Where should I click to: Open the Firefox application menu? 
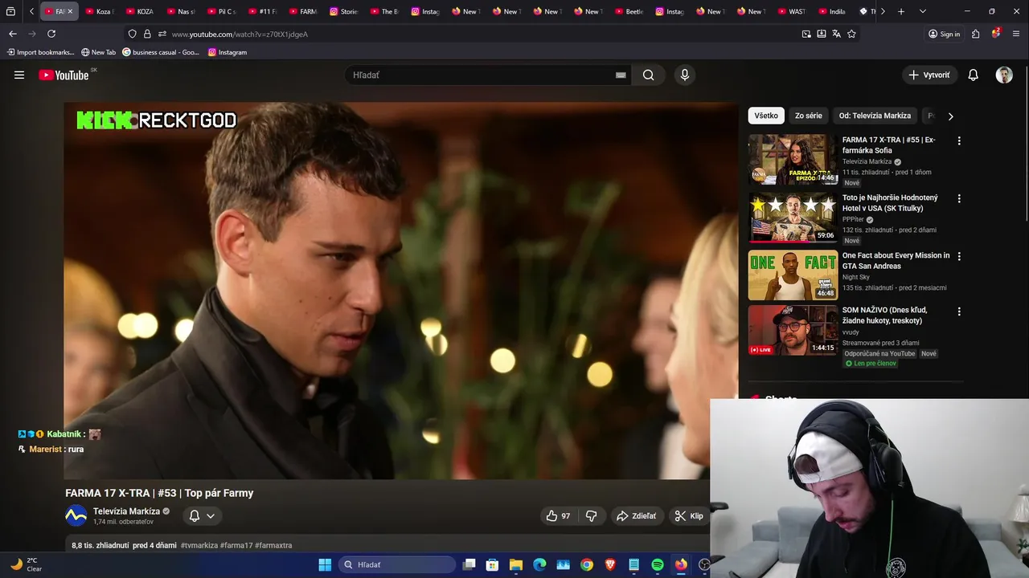[x=1016, y=34]
